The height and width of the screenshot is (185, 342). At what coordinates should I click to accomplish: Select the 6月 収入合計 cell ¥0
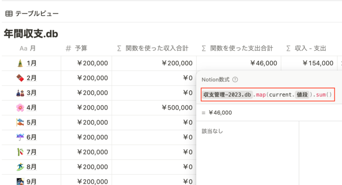154,137
